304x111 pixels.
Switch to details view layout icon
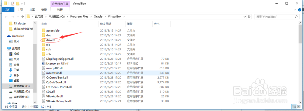[294, 106]
